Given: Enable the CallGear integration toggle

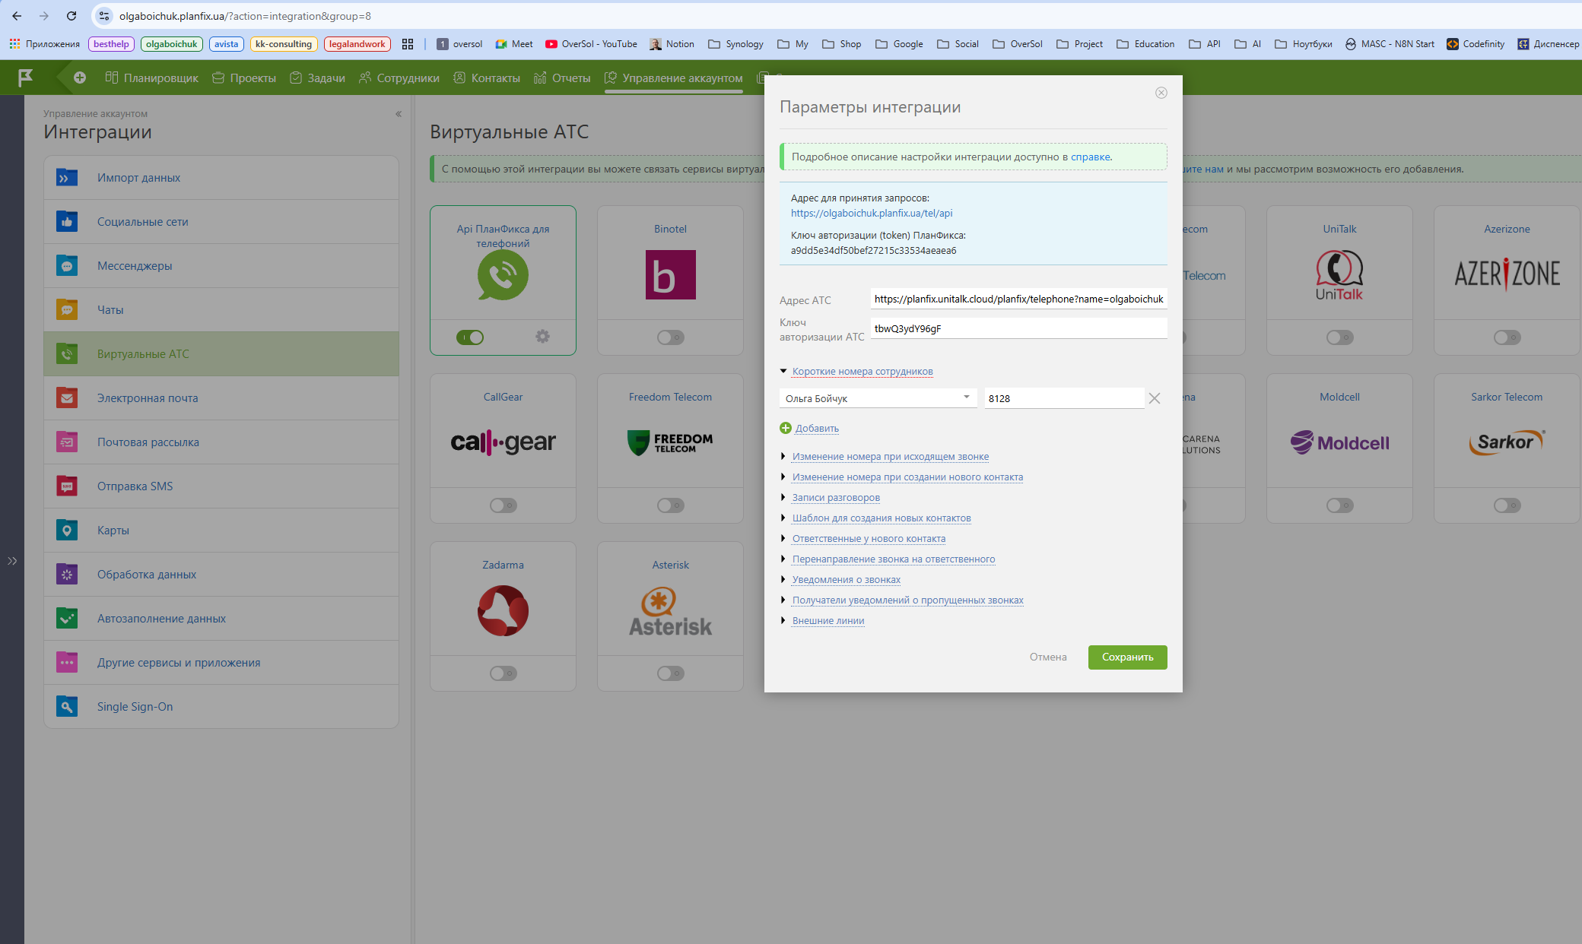Looking at the screenshot, I should (x=503, y=505).
